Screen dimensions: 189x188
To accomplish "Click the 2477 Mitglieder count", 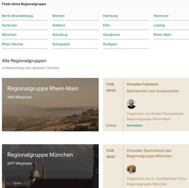I will (x=20, y=163).
